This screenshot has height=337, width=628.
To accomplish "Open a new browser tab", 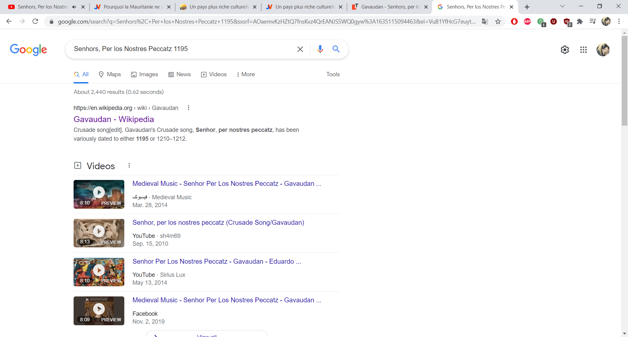I will click(x=527, y=7).
